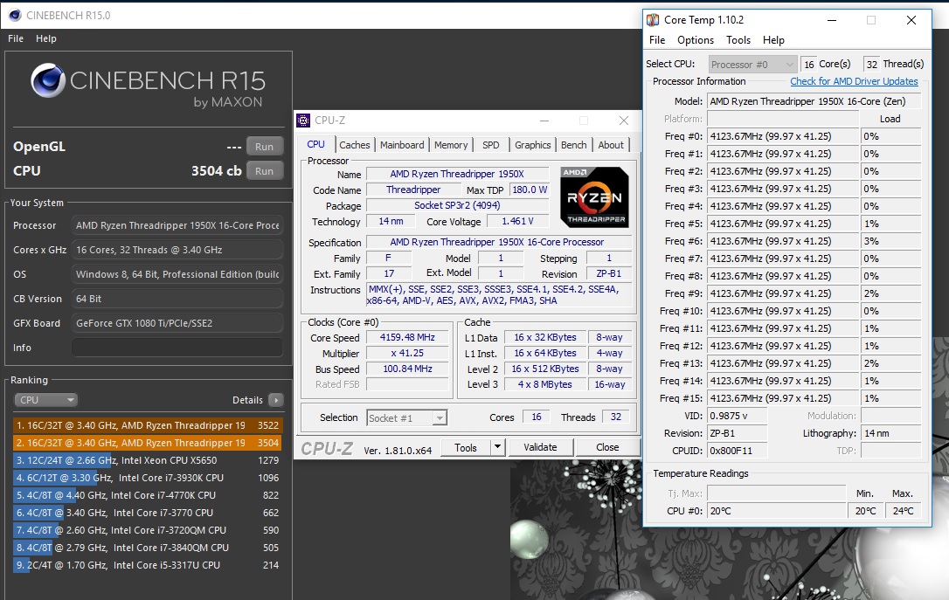
Task: Click the Max temperature 24°C value
Action: click(903, 511)
